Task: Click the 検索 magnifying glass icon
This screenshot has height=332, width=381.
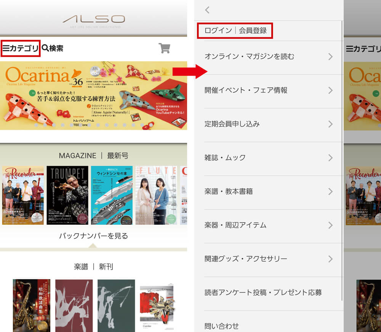Action: (45, 48)
